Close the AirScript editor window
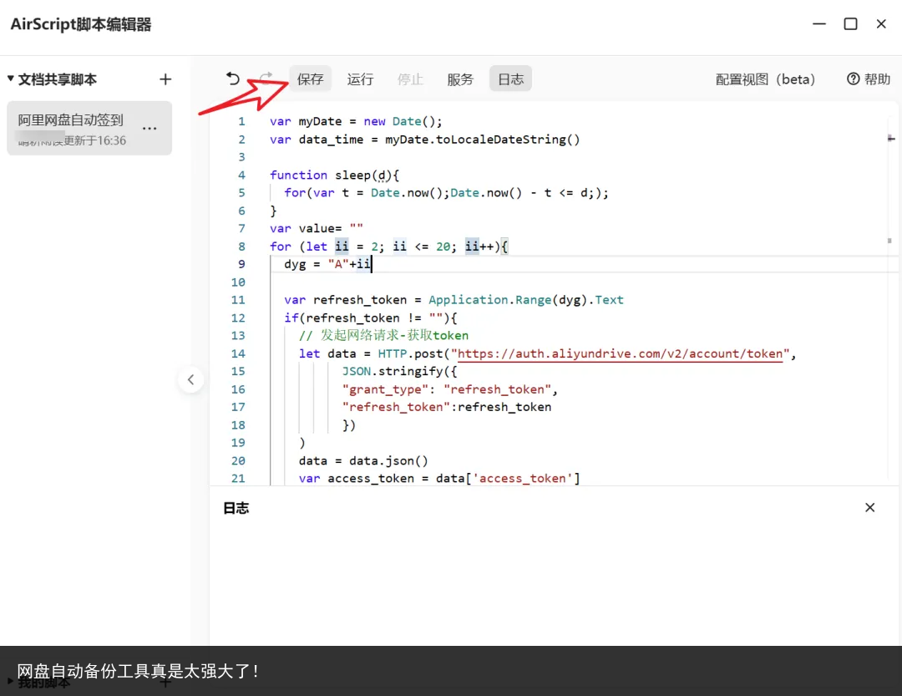902x696 pixels. click(881, 24)
